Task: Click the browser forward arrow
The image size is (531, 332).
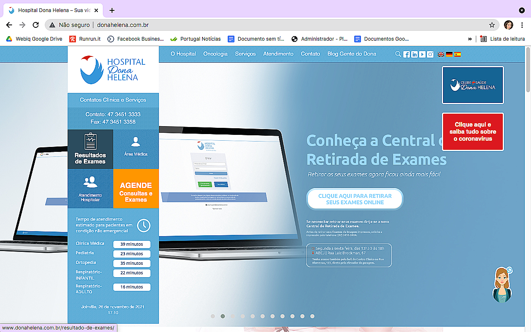Action: click(22, 25)
